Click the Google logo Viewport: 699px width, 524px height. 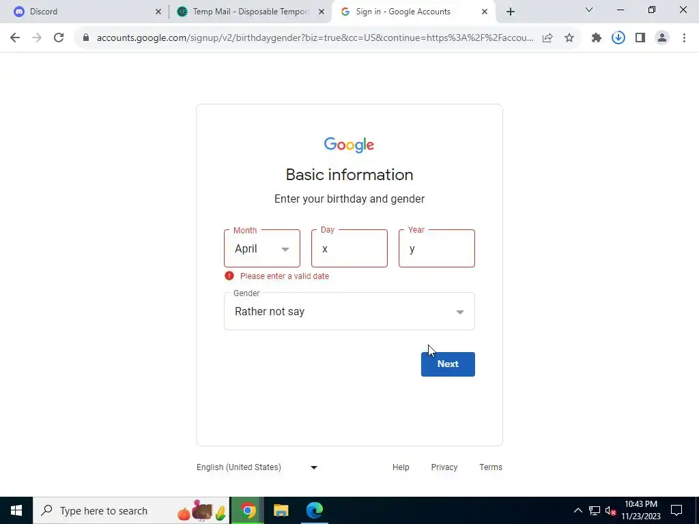coord(349,145)
